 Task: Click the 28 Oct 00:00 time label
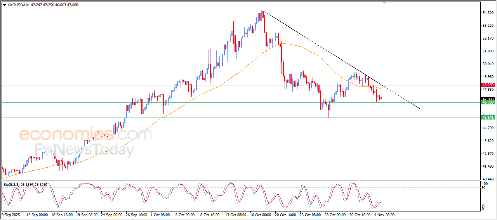point(334,214)
